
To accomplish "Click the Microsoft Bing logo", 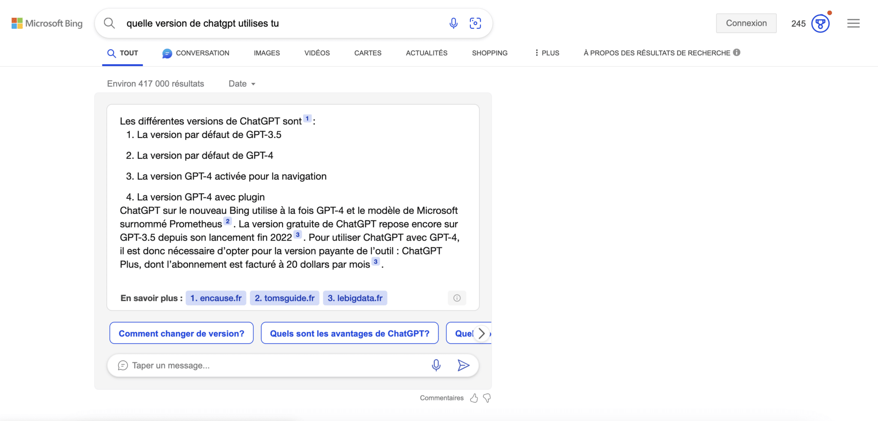I will (47, 23).
